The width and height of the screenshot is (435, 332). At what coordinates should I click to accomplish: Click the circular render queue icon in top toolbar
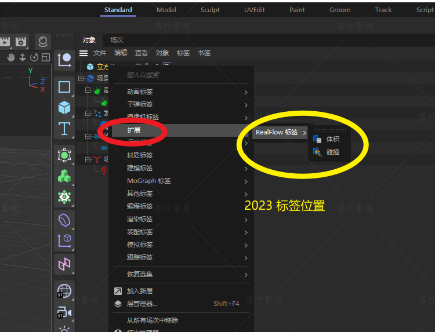tap(43, 42)
